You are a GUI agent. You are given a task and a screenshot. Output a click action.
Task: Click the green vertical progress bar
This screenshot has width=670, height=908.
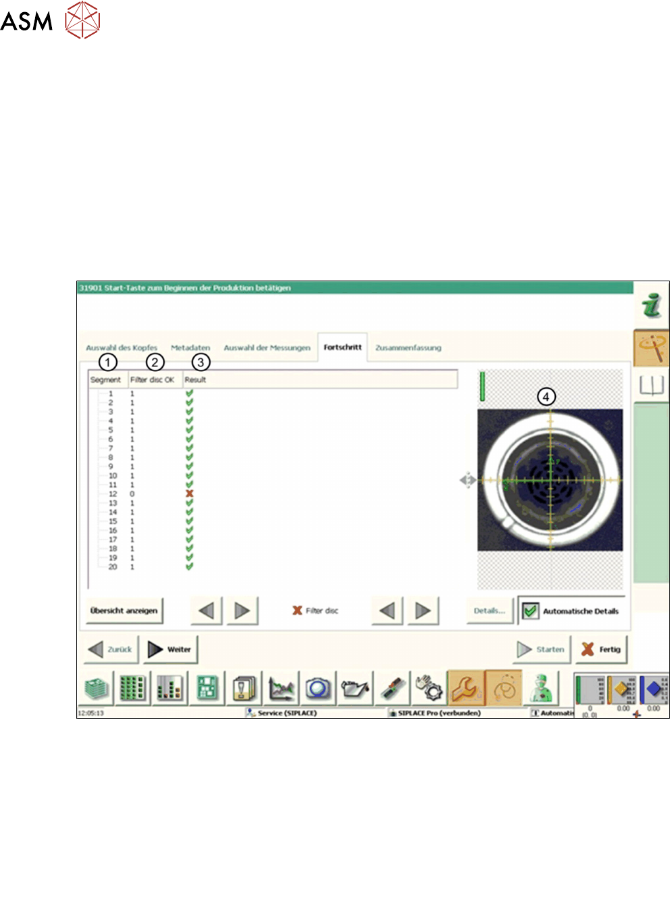(482, 386)
